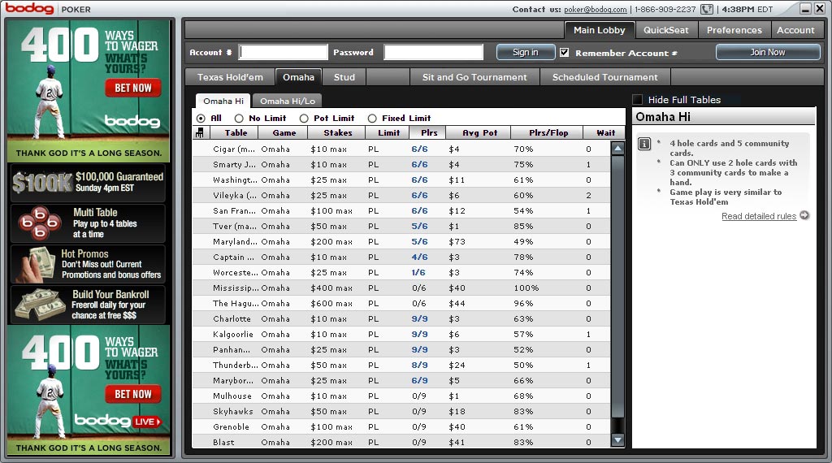Switch to Omaha Hi/Lo sub-tab
832x463 pixels.
[287, 101]
